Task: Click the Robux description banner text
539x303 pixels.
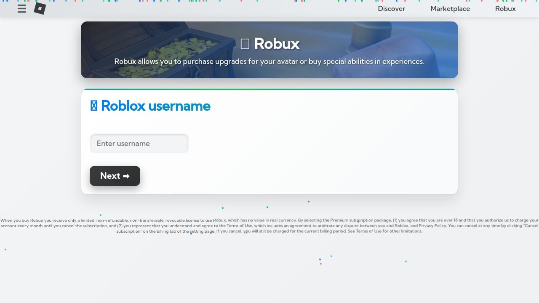Action: pyautogui.click(x=269, y=61)
